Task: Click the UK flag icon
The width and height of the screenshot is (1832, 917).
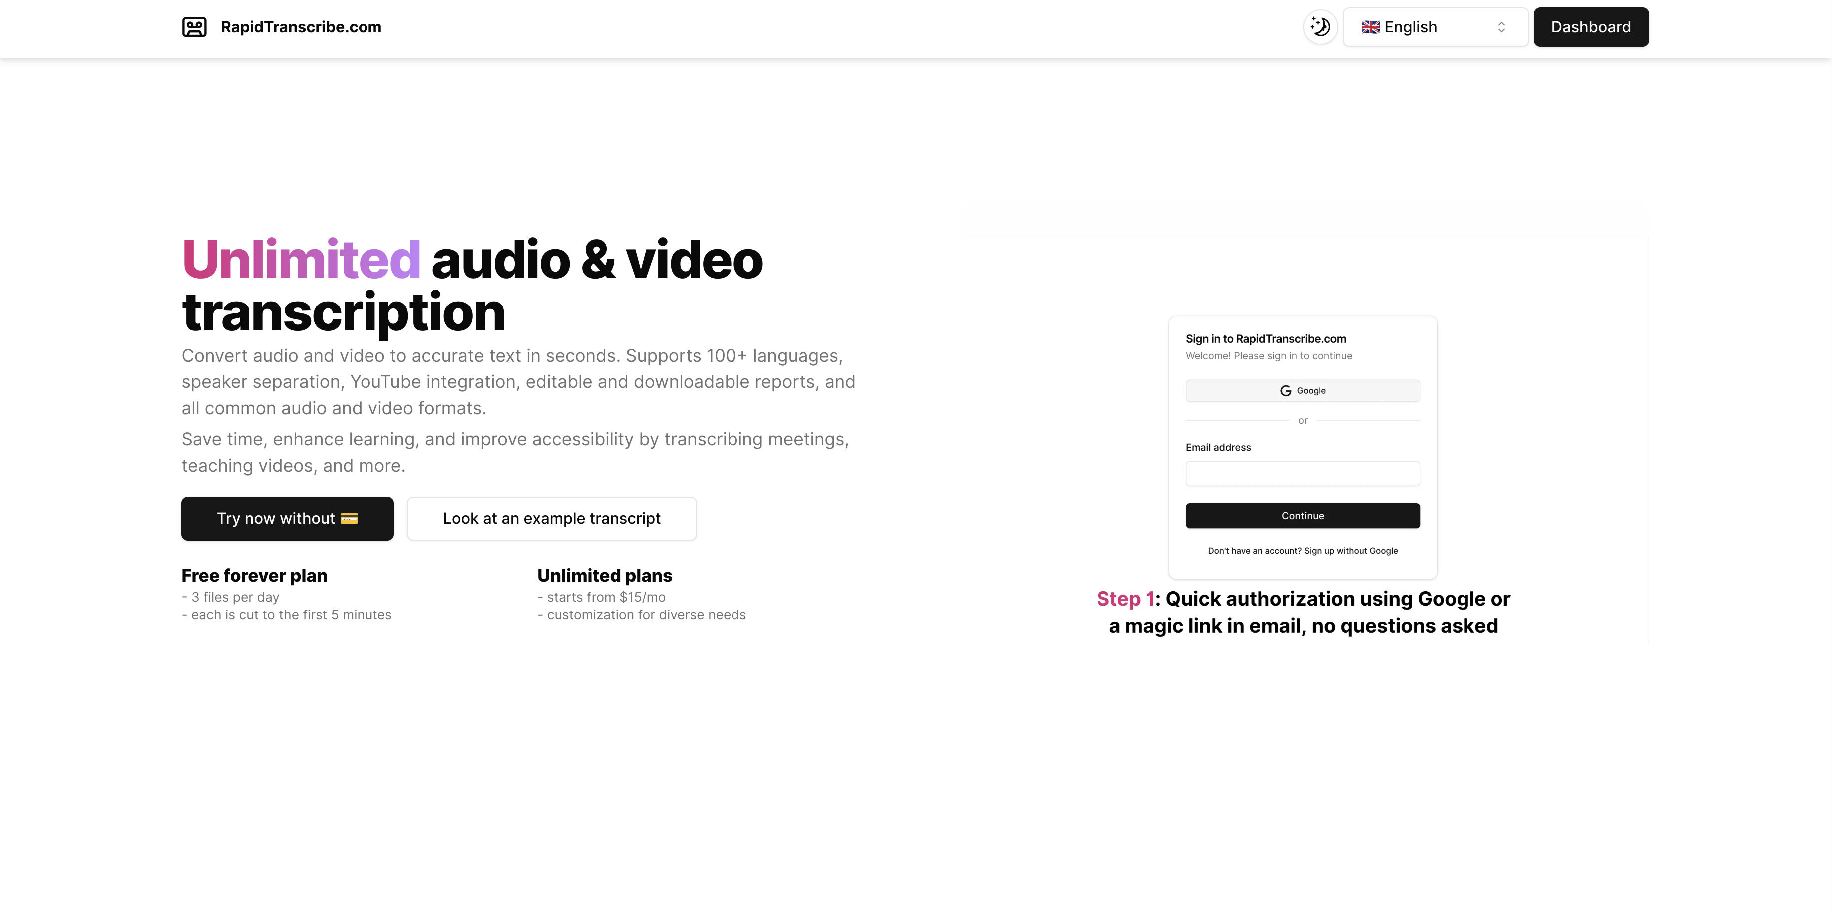Action: [x=1370, y=27]
